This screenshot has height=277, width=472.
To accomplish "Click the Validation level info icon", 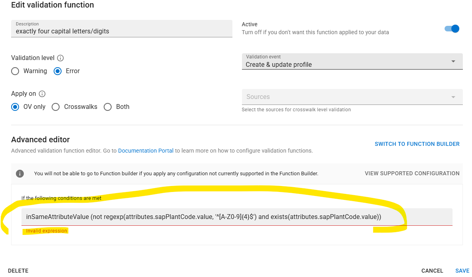I will click(61, 58).
